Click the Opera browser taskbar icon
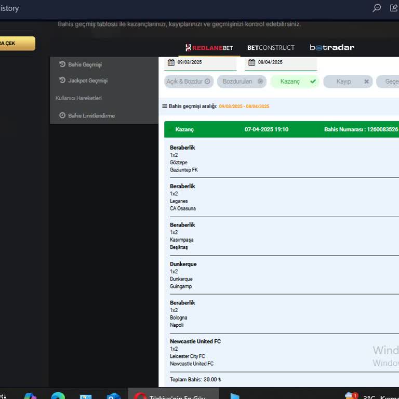The image size is (399, 399). pyautogui.click(x=140, y=395)
